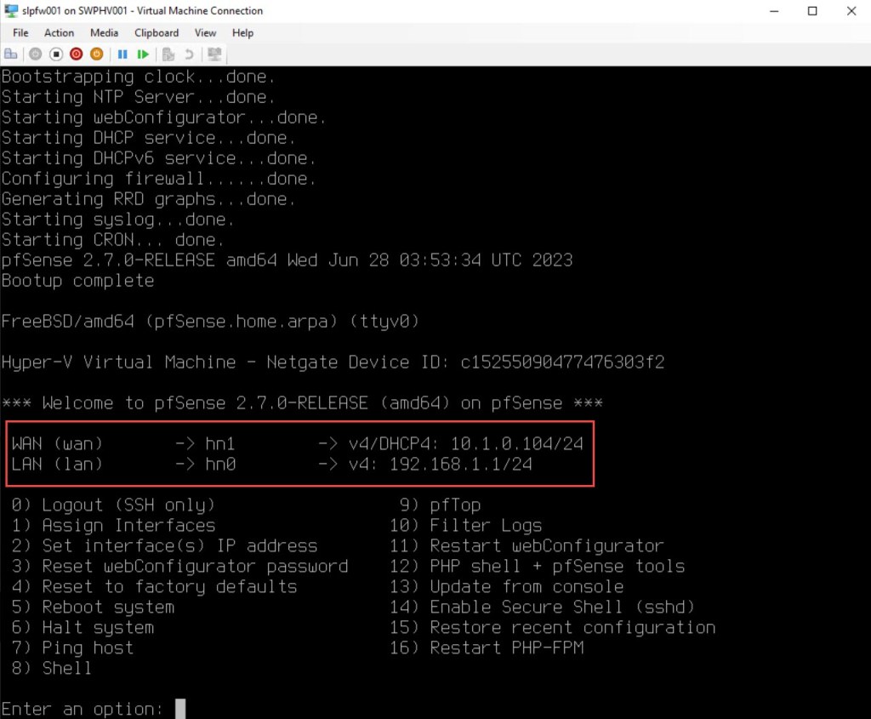Image resolution: width=871 pixels, height=719 pixels.
Task: Close the Virtual Machine Connection window
Action: (x=851, y=11)
